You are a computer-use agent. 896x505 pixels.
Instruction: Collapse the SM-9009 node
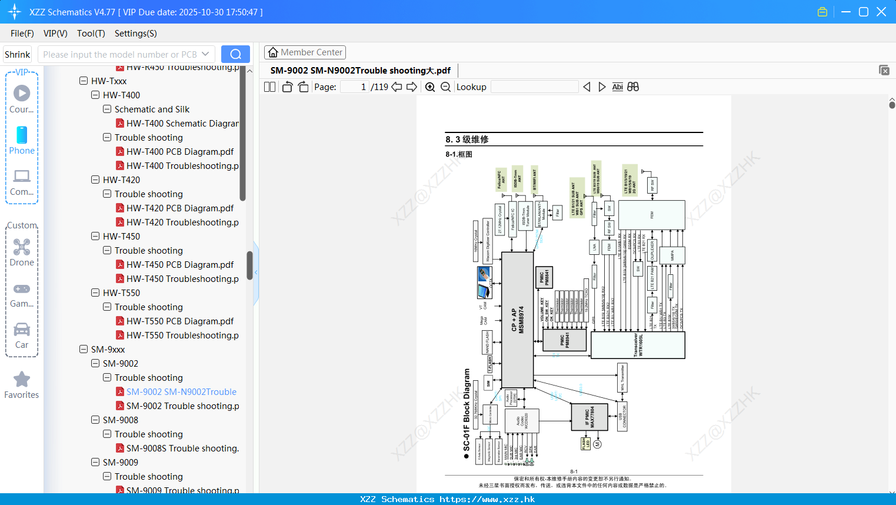pyautogui.click(x=95, y=462)
